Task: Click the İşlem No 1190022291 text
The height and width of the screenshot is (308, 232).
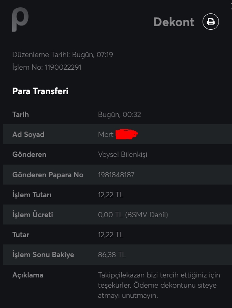Action: click(47, 67)
